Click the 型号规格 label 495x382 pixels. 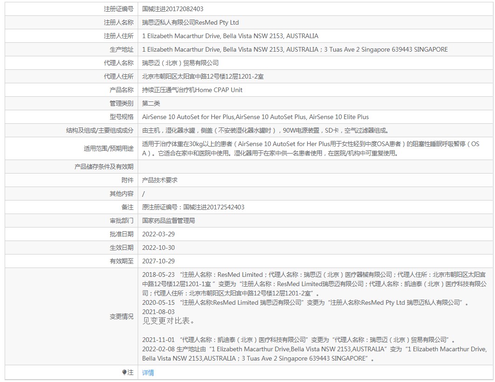[121, 117]
